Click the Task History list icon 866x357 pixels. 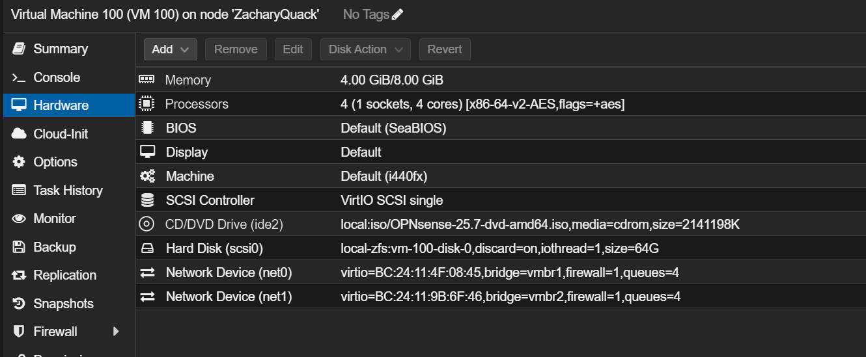(20, 191)
